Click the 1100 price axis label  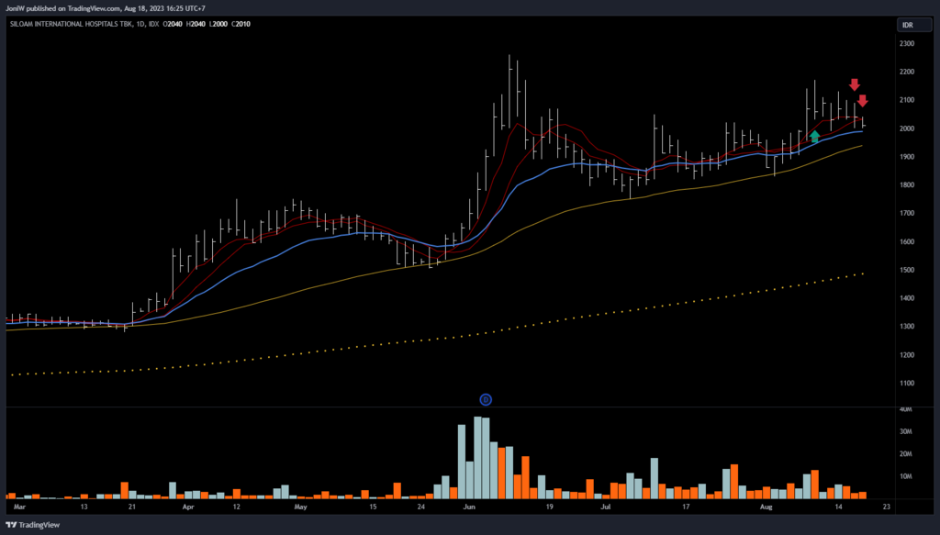(907, 384)
